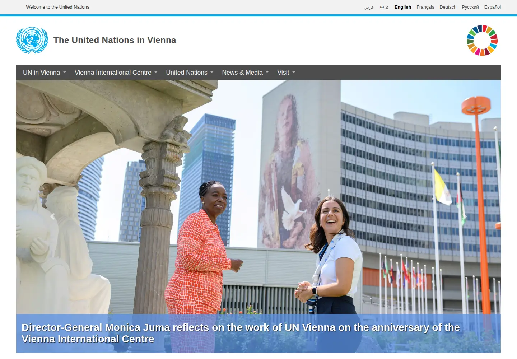Switch language to Русский
The image size is (517, 359).
click(x=470, y=7)
